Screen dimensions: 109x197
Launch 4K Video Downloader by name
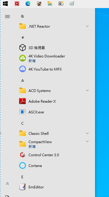pyautogui.click(x=47, y=56)
